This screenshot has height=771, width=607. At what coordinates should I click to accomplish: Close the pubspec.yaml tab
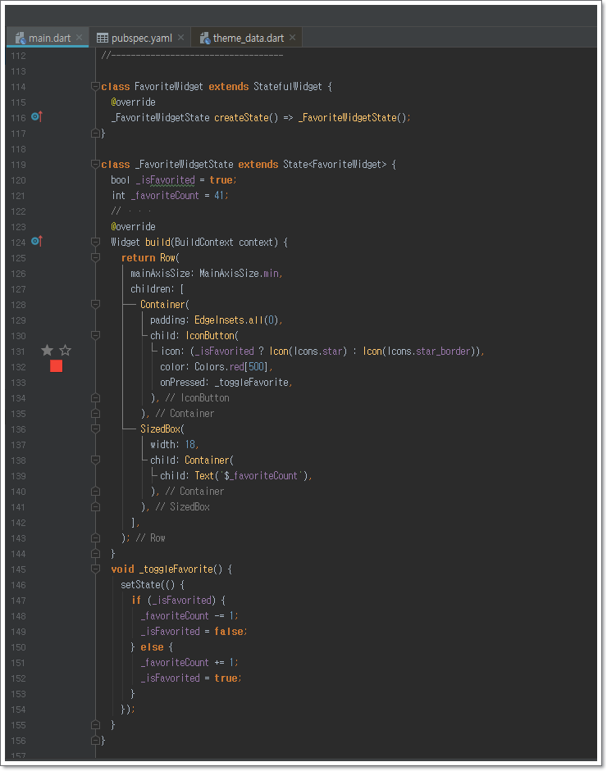click(x=180, y=38)
